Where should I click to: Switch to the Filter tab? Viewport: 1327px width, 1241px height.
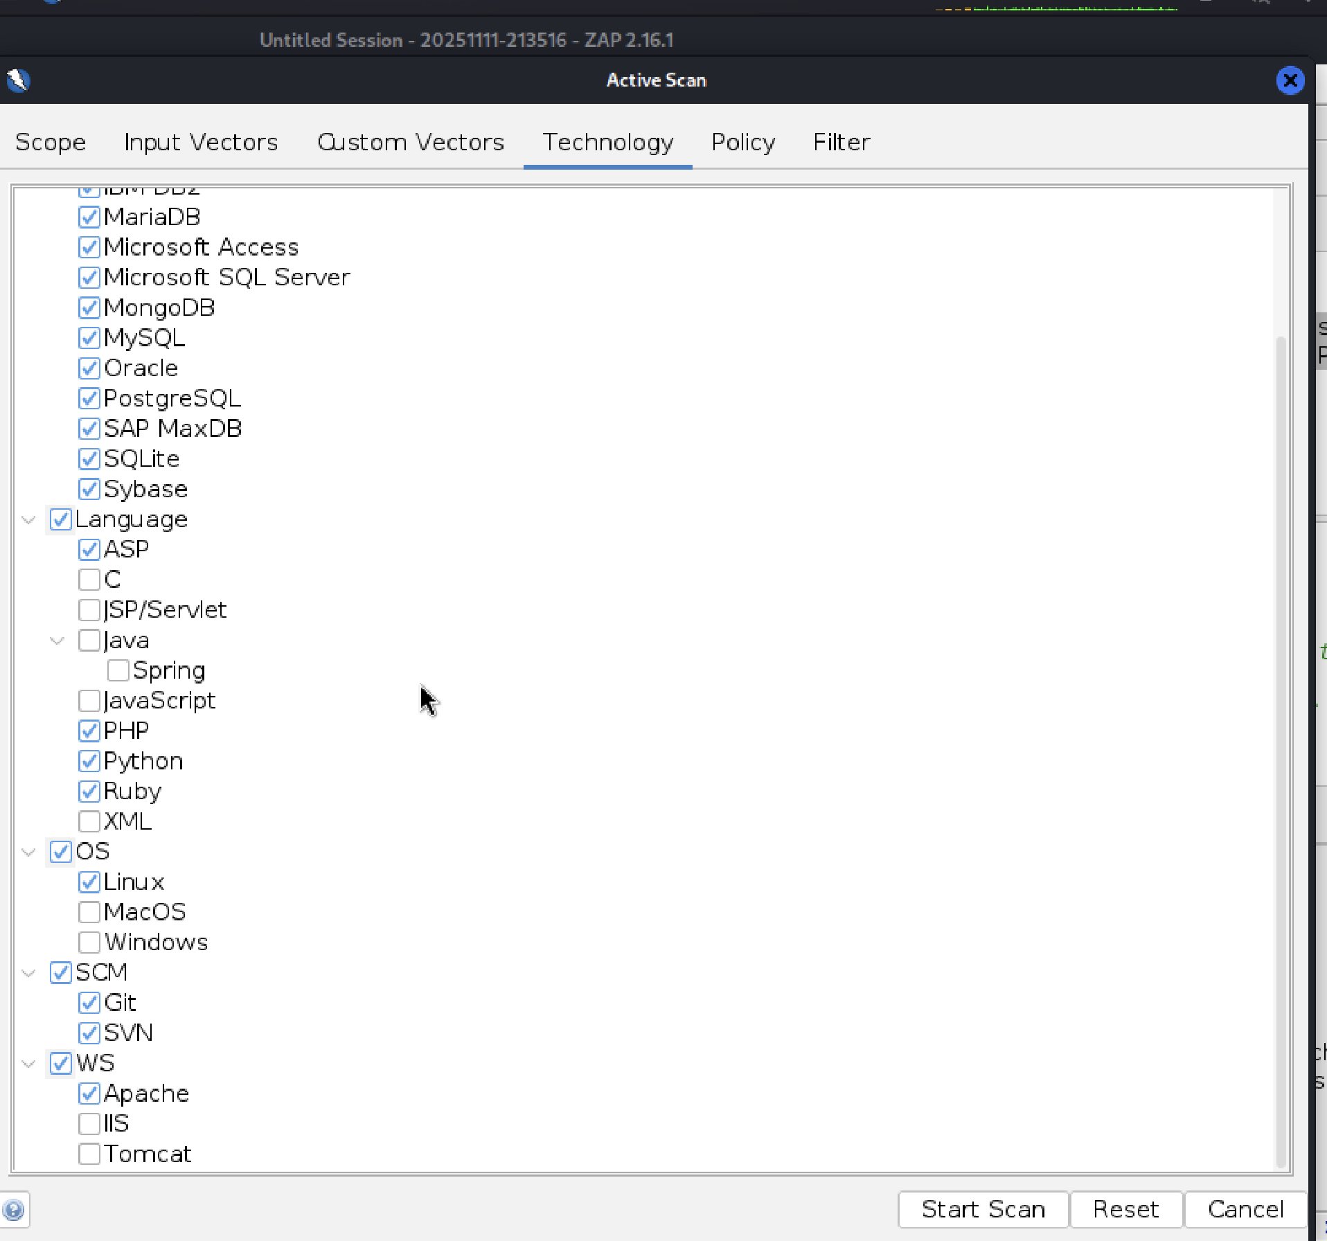tap(841, 142)
